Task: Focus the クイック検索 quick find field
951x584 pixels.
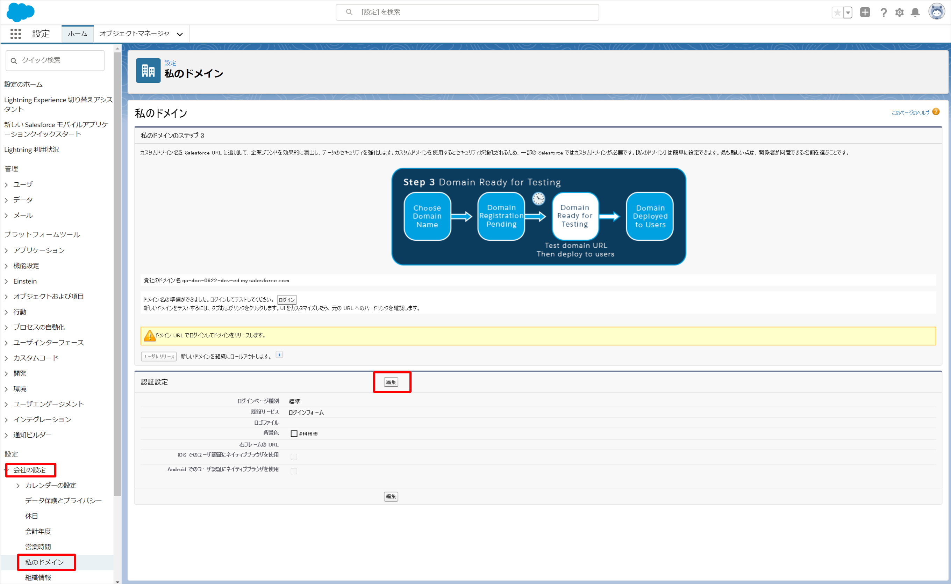Action: point(55,60)
